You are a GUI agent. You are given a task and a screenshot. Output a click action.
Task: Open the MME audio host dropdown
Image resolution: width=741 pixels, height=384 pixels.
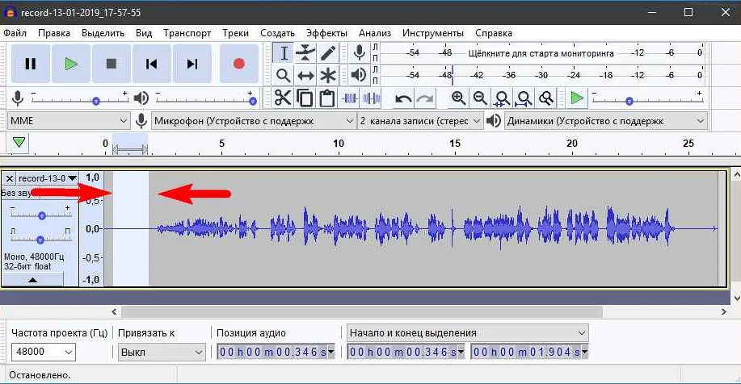pyautogui.click(x=68, y=121)
